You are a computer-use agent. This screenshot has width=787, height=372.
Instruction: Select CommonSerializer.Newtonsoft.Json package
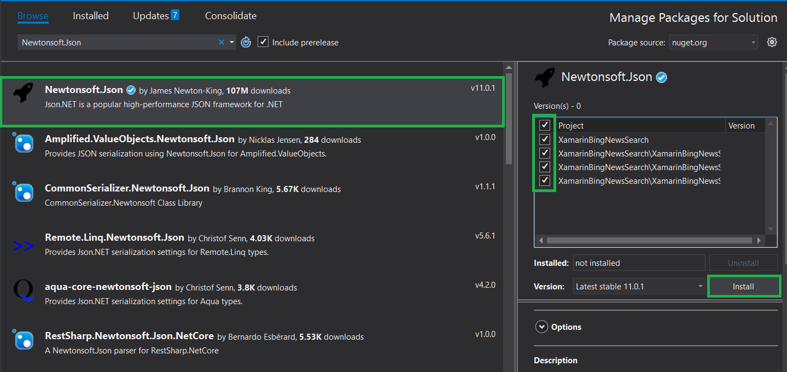(252, 200)
